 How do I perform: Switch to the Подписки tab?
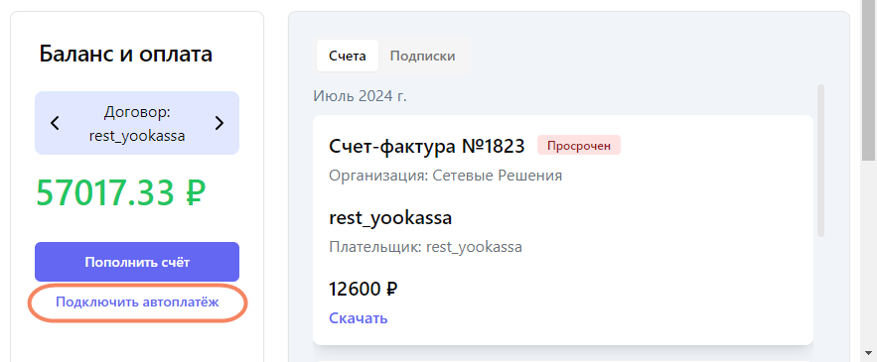coord(422,56)
